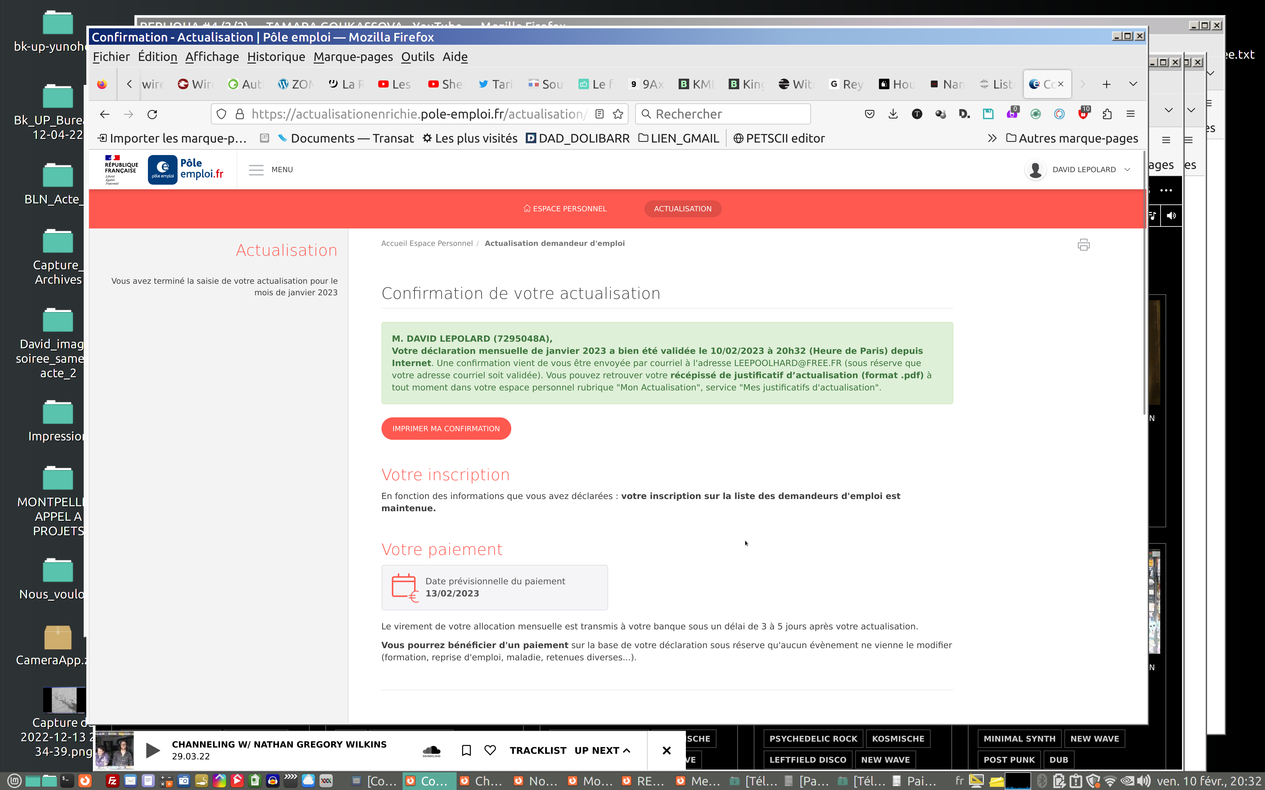Reload the current page

coord(152,114)
